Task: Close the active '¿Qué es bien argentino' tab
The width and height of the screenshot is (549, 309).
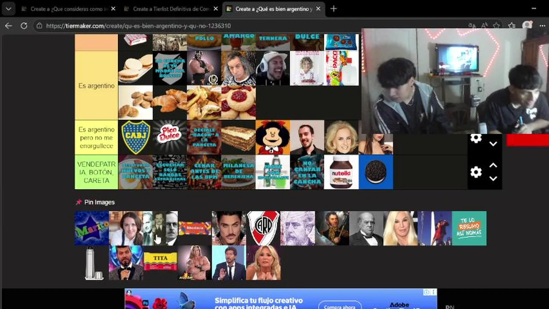Action: (318, 9)
